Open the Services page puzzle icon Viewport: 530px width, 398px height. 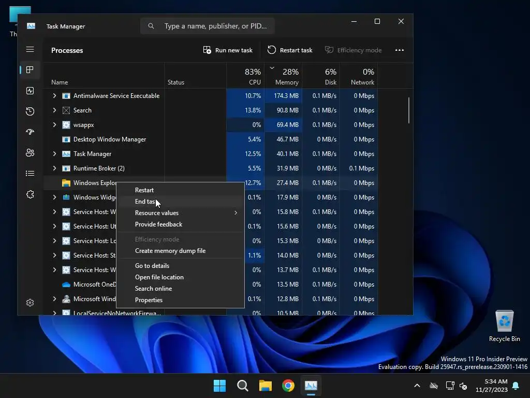[x=30, y=194]
